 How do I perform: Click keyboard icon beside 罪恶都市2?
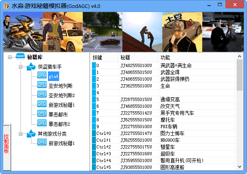pos(42,123)
